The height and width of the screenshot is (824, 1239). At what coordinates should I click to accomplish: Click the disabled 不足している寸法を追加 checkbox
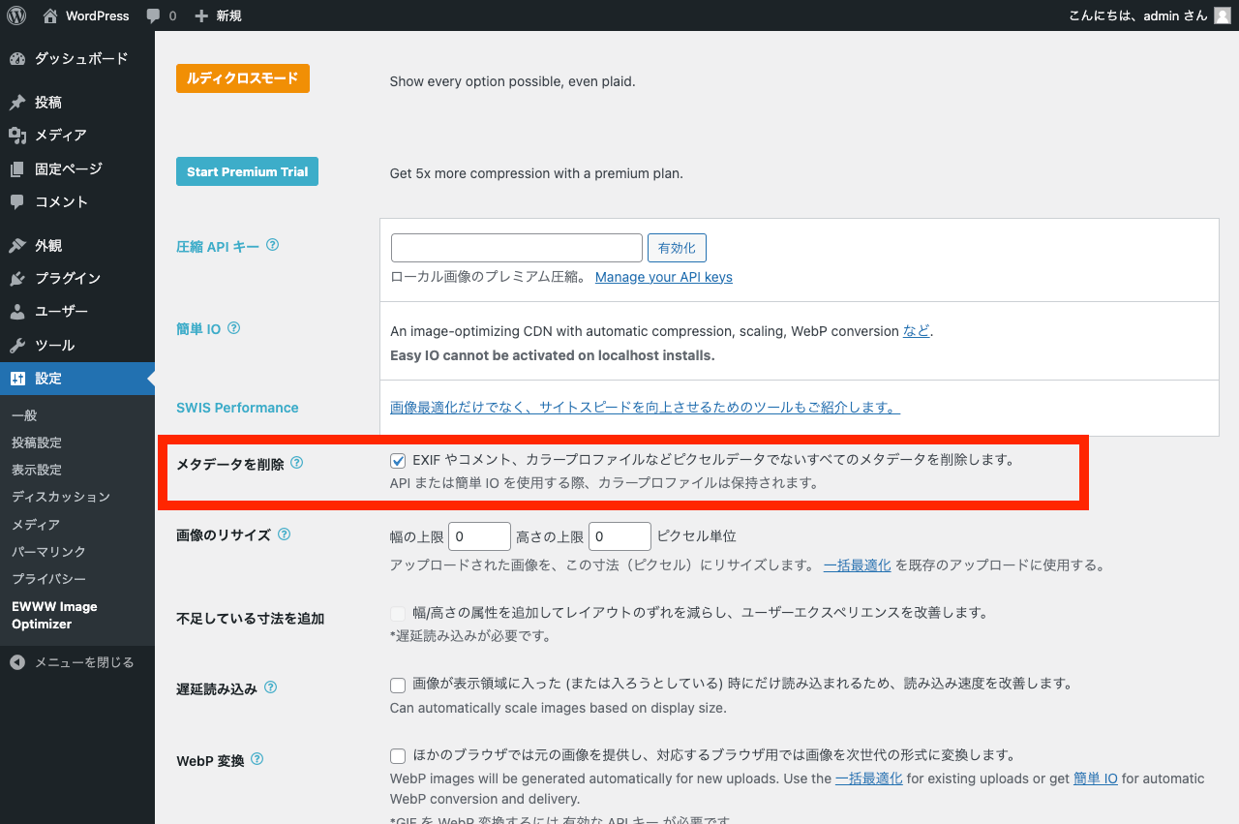(x=398, y=614)
